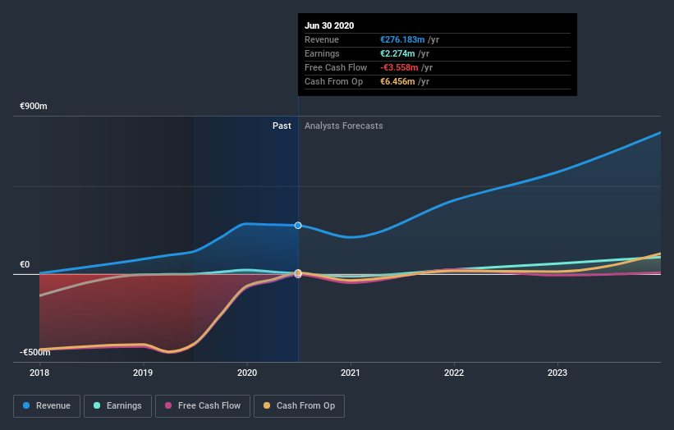
Task: Toggle the Revenue series legend button
Action: (47, 406)
